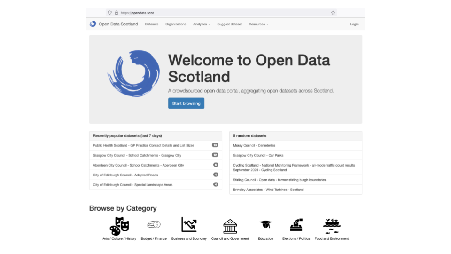Bookmark this page with the star icon
Image resolution: width=451 pixels, height=254 pixels.
click(x=333, y=13)
